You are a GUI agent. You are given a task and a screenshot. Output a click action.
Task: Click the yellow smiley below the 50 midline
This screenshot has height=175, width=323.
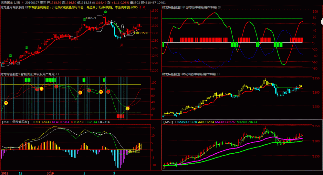pos(6,103)
